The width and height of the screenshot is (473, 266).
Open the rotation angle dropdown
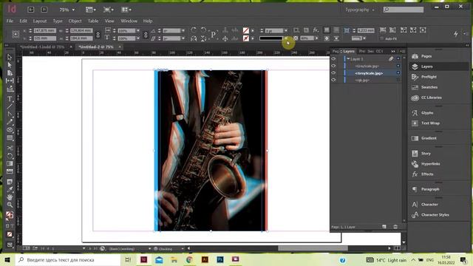[x=183, y=30]
